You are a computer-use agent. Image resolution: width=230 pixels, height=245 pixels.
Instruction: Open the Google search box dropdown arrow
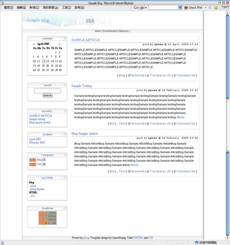(x=180, y=7)
